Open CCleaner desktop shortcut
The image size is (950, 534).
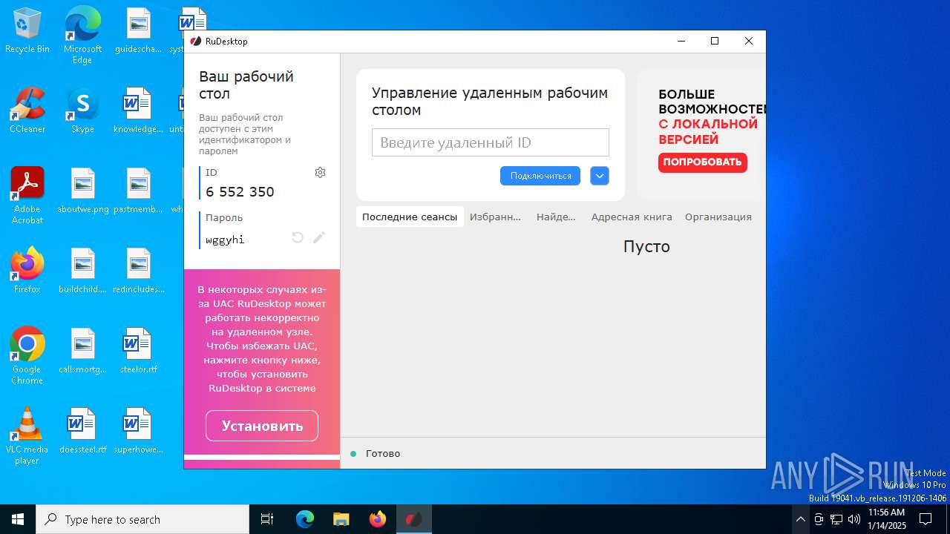point(27,111)
